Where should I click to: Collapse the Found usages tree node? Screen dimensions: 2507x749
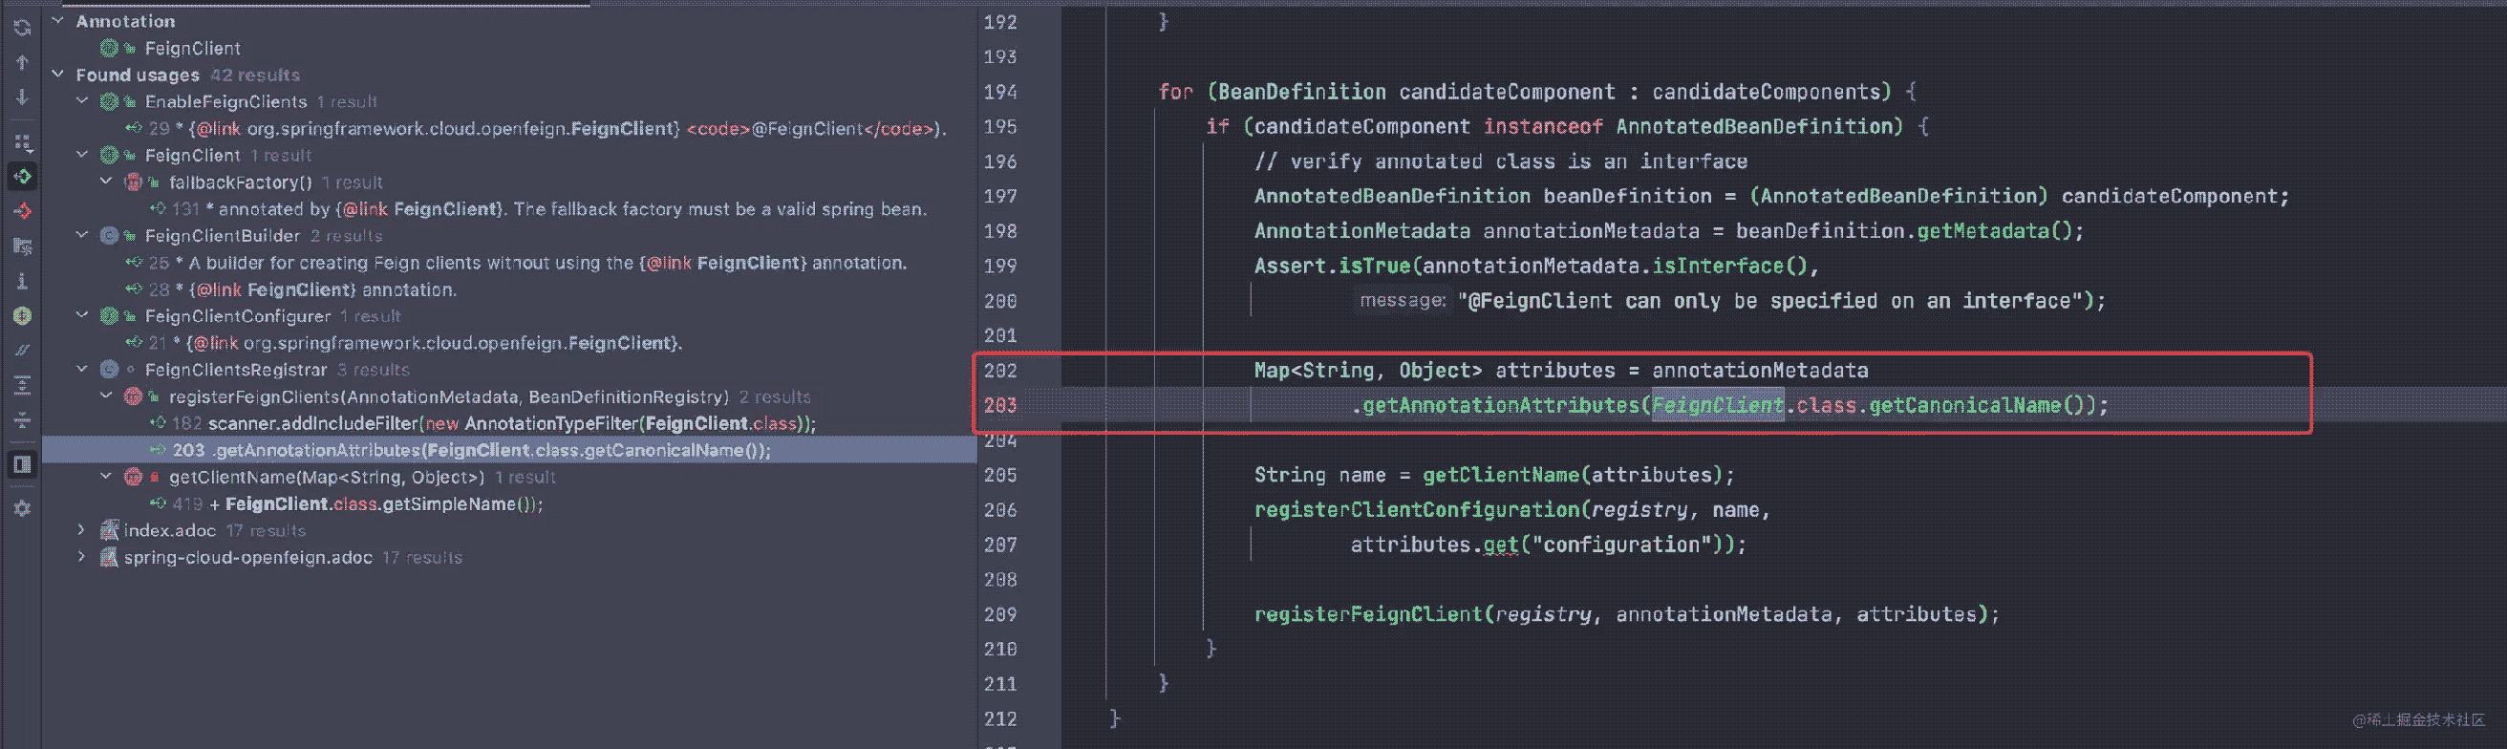pyautogui.click(x=58, y=75)
